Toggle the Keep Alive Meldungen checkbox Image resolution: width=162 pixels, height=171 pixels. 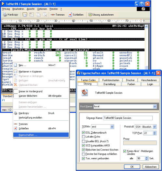click(125, 151)
